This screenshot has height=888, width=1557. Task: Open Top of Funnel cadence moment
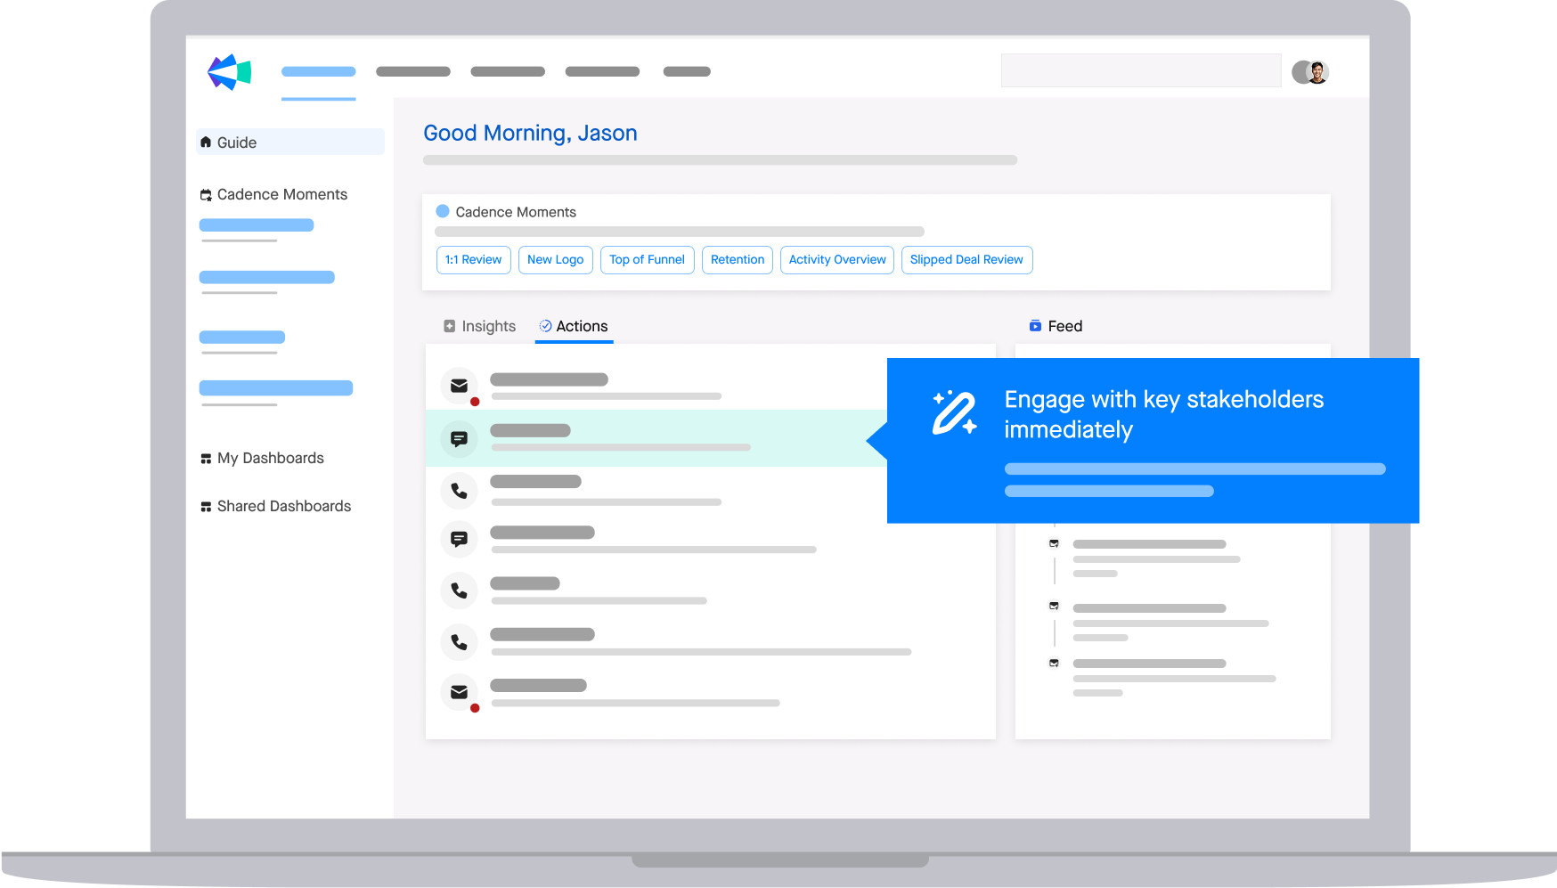(x=647, y=260)
